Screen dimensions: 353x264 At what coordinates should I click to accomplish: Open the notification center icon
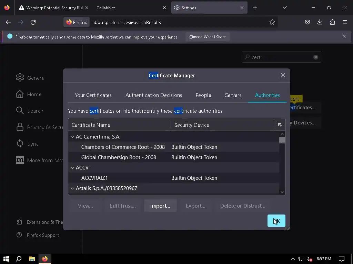[x=342, y=259]
